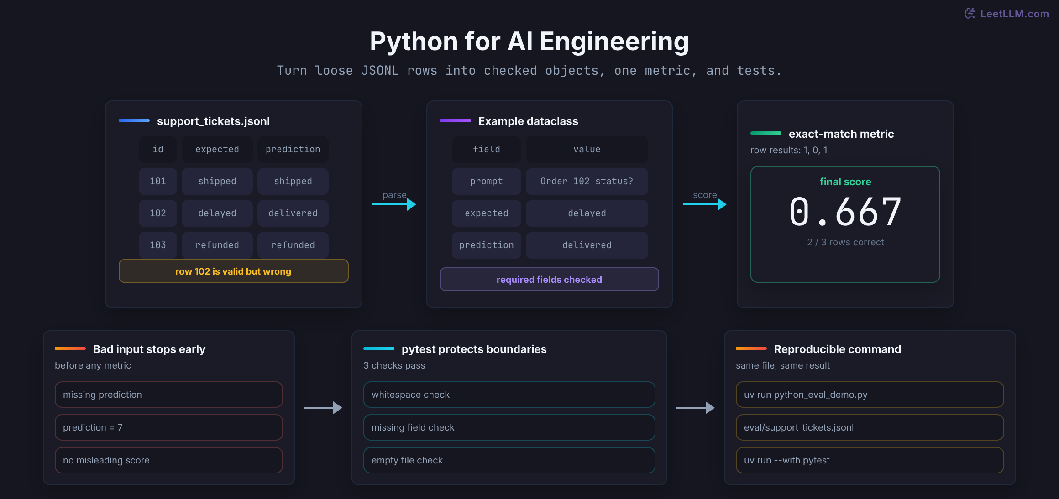
Task: Open the LeetLLM.com link text
Action: tap(1014, 14)
